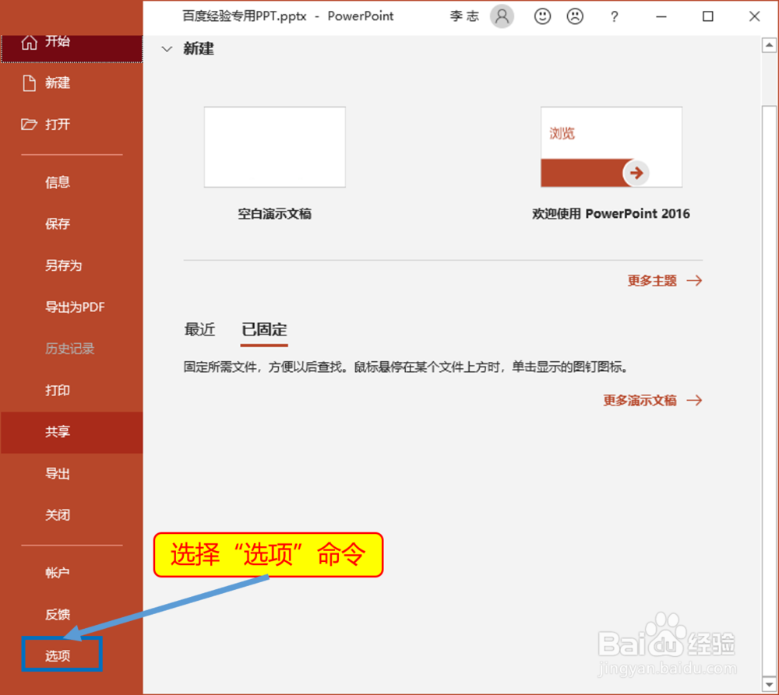Open the 共享 page

(x=72, y=432)
